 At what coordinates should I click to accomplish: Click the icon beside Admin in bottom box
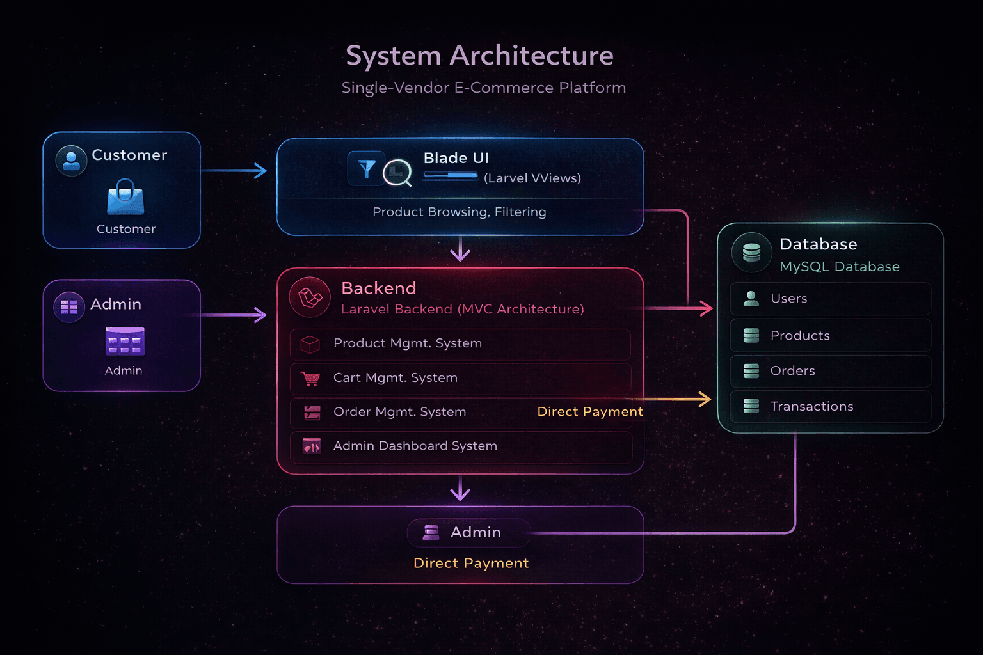coord(431,532)
